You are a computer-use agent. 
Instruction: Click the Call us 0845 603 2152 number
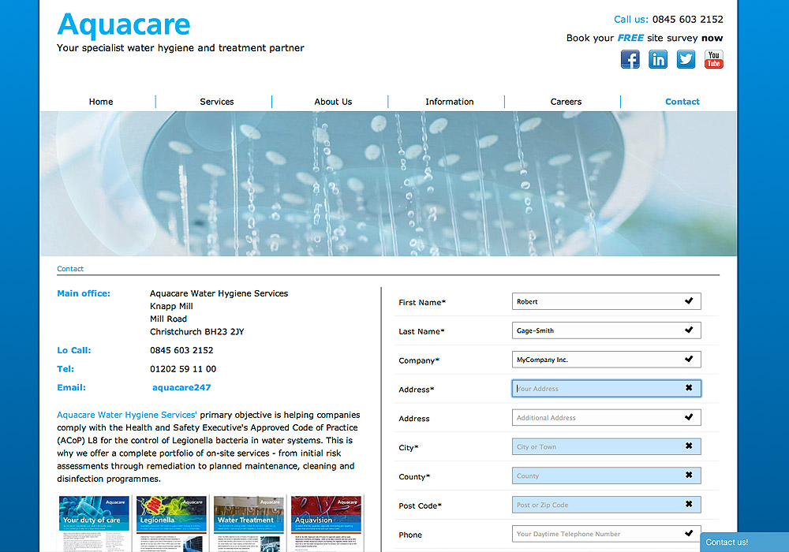point(687,20)
